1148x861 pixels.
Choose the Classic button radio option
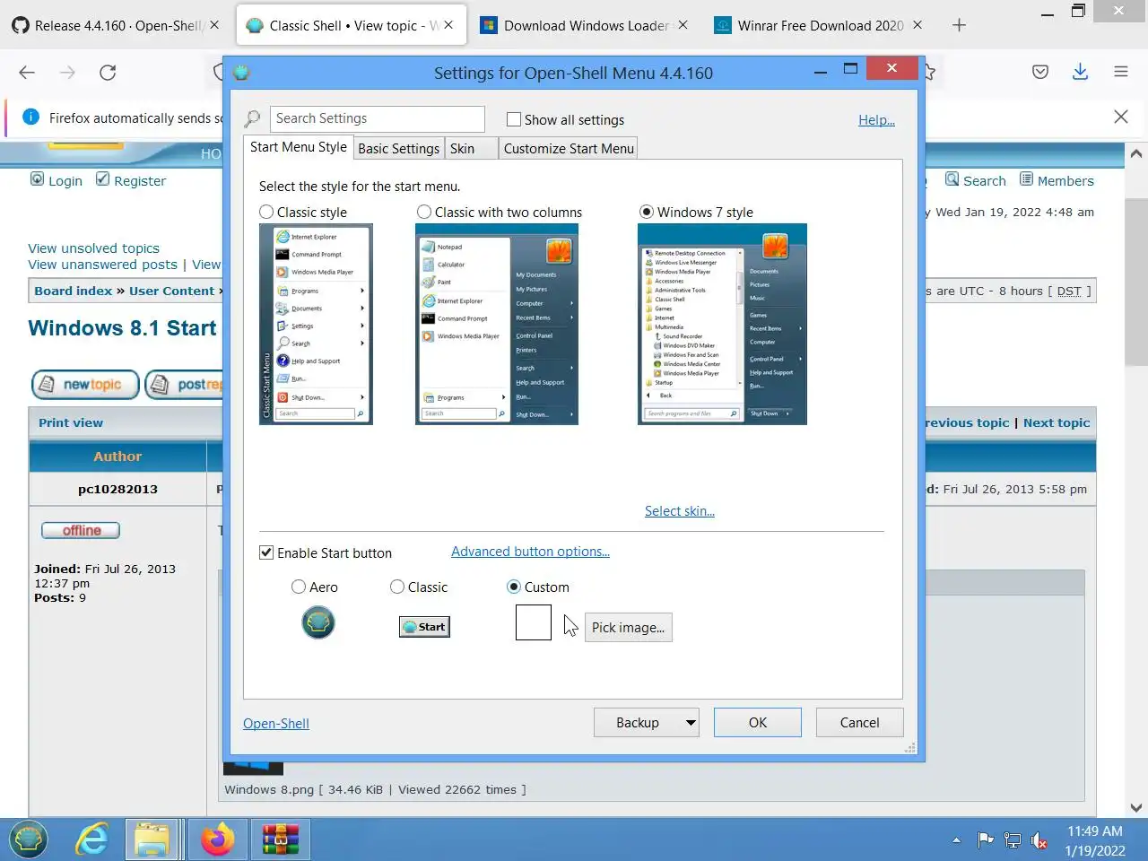(397, 587)
